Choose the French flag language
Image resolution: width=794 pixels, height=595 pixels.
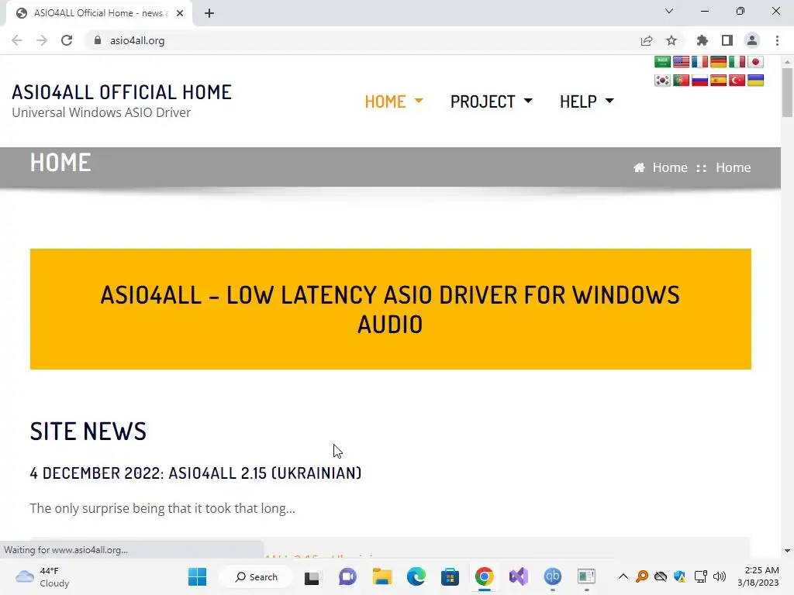pos(700,62)
